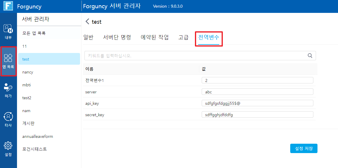The image size is (338, 168).
Task: Go back using the arrow beside test
Action: tap(87, 21)
